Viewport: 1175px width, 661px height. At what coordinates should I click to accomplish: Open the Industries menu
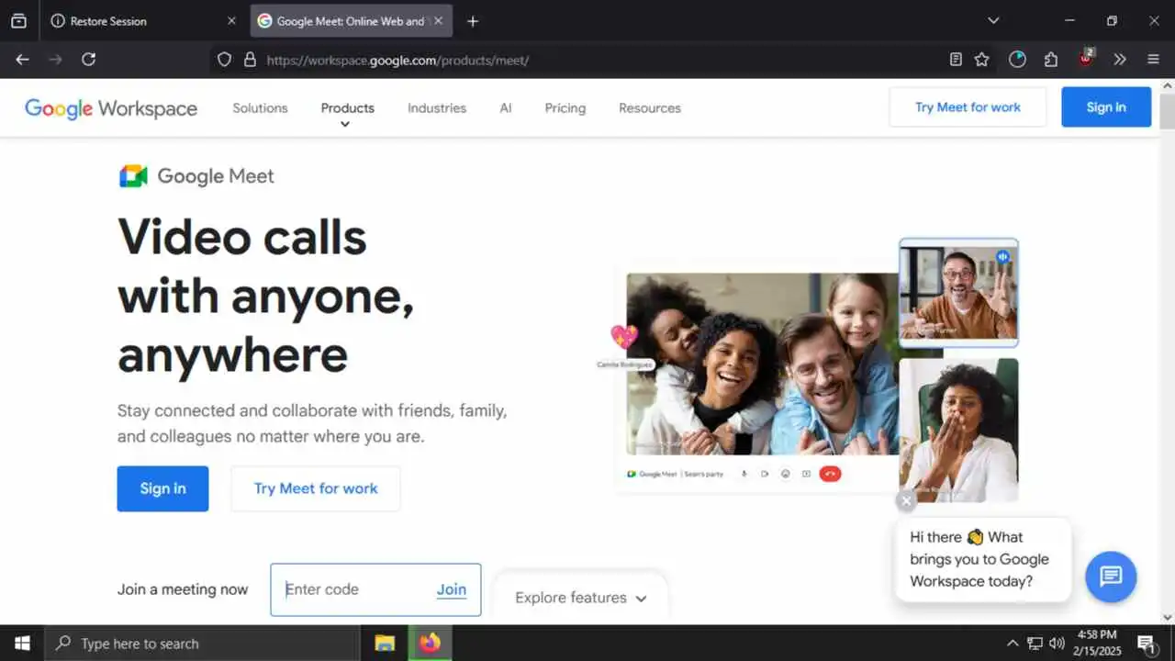(x=437, y=108)
